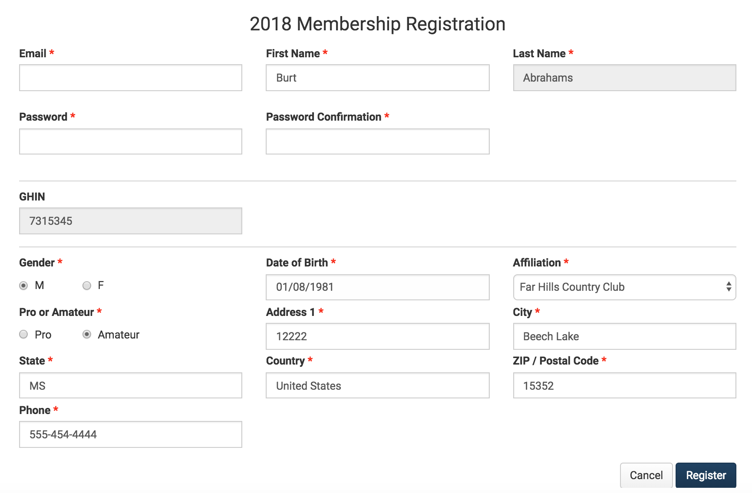
Task: Select the F gender radio button
Action: coord(87,286)
